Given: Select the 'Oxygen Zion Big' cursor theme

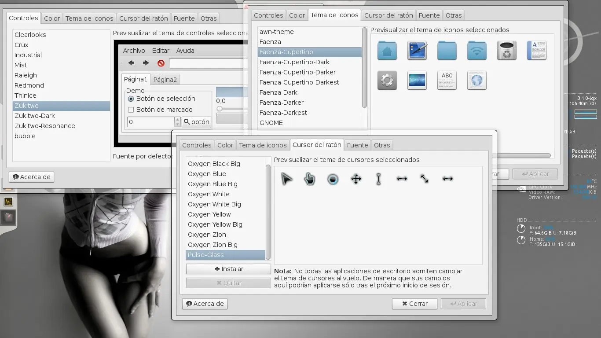Looking at the screenshot, I should [226, 245].
